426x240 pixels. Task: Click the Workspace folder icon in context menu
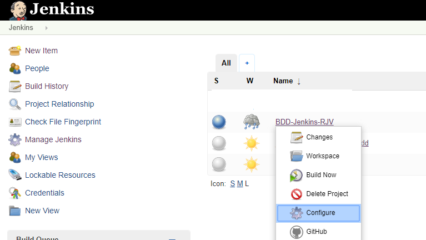coord(297,156)
